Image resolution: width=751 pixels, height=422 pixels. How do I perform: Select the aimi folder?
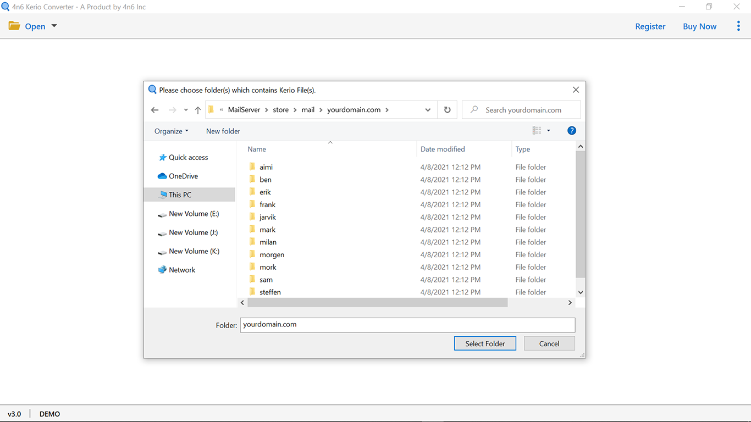click(266, 167)
